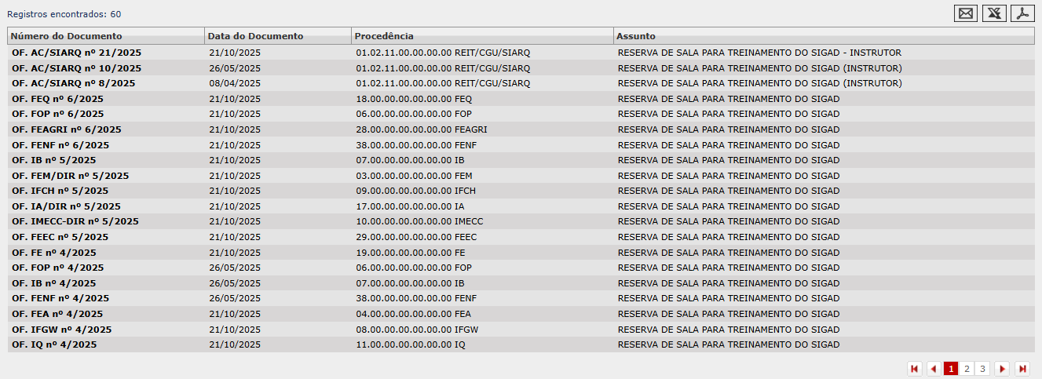Go to previous results page arrow
1042x379 pixels.
pyautogui.click(x=933, y=369)
